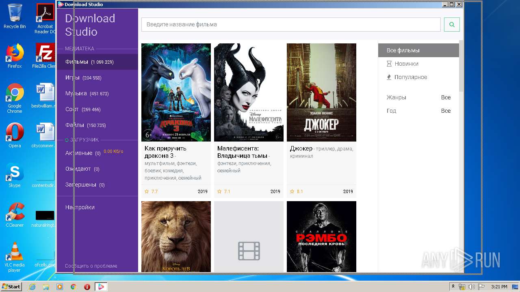Open the Рэмбо Последняя кровь poster

click(321, 236)
